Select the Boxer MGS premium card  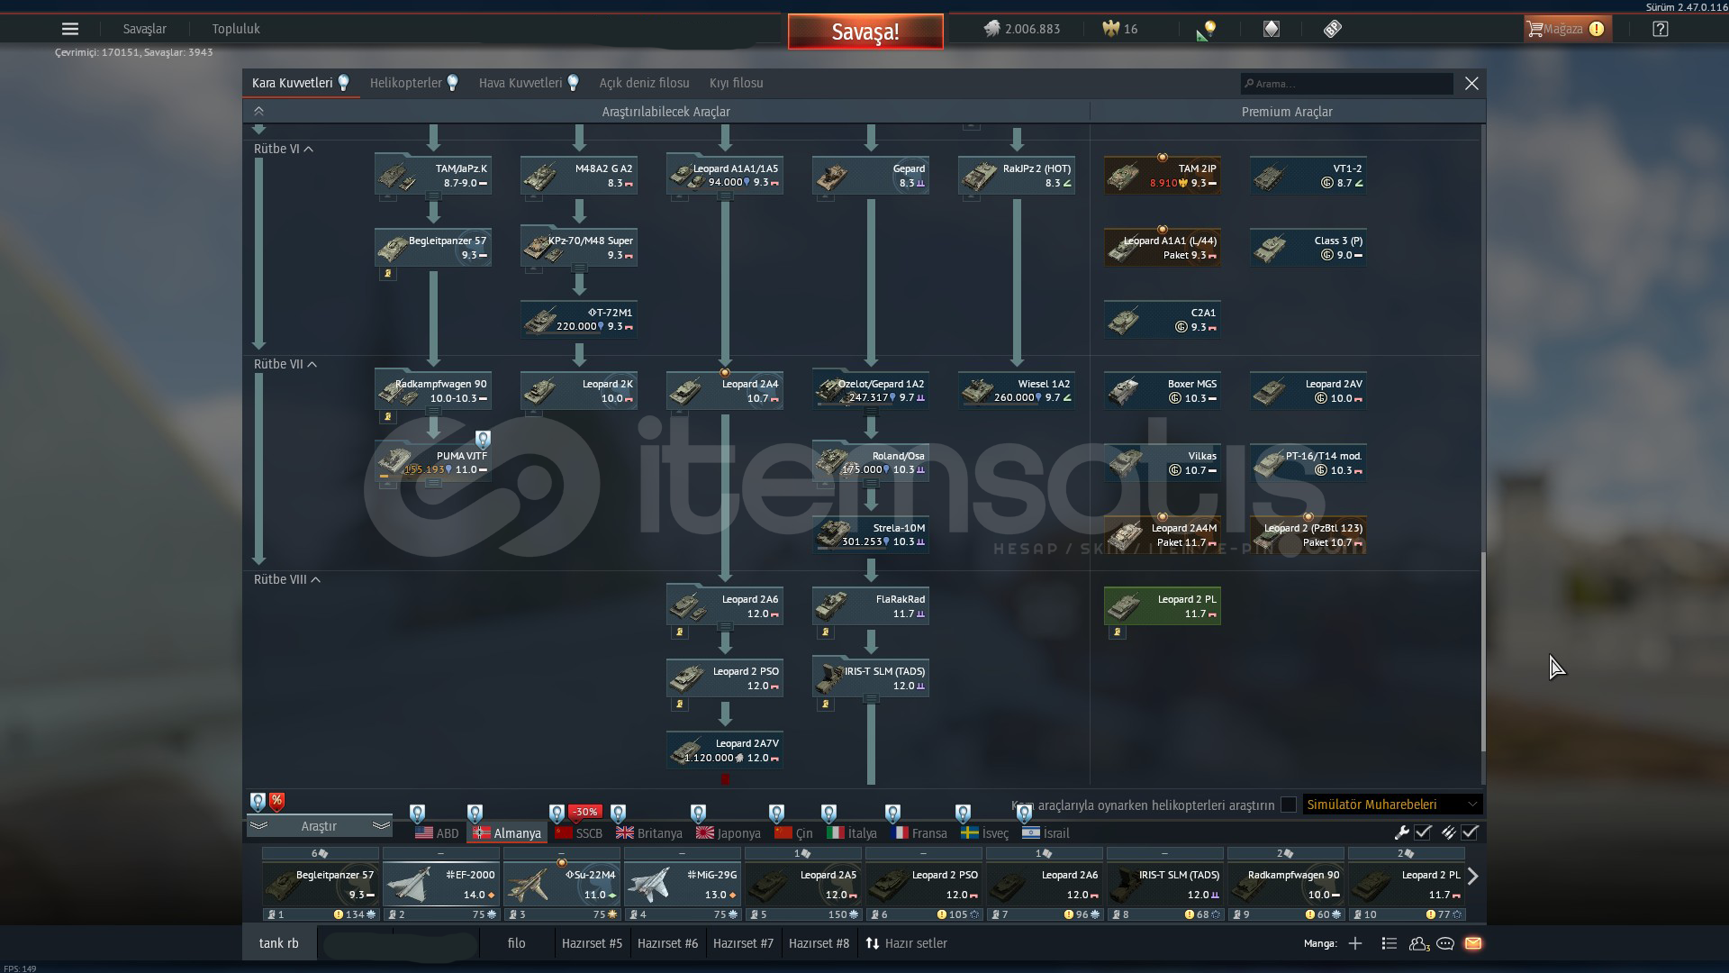(1163, 390)
